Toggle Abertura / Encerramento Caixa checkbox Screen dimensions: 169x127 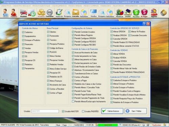pyautogui.click(x=73, y=70)
